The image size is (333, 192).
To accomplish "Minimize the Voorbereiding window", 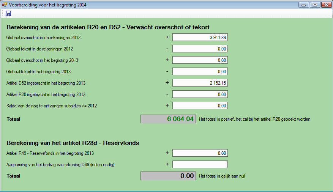I will pos(303,5).
